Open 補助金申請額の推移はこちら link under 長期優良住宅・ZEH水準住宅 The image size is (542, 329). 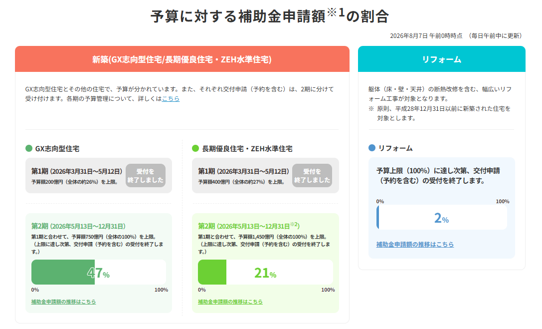click(230, 302)
